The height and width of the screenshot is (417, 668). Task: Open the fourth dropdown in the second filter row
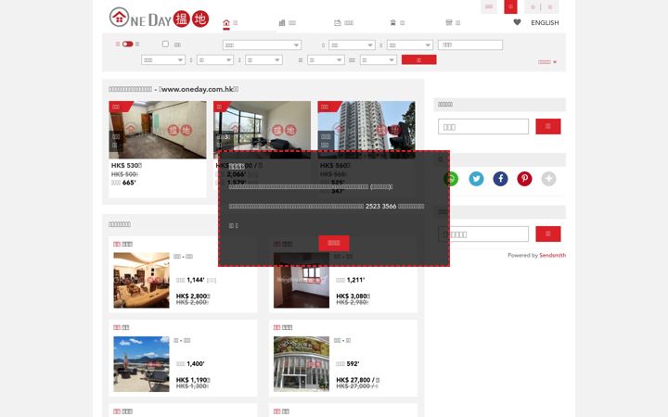pyautogui.click(x=326, y=60)
